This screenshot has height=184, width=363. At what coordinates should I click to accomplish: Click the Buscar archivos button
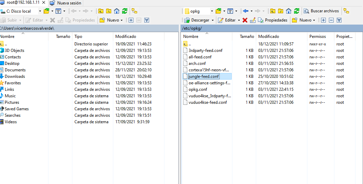(321, 11)
